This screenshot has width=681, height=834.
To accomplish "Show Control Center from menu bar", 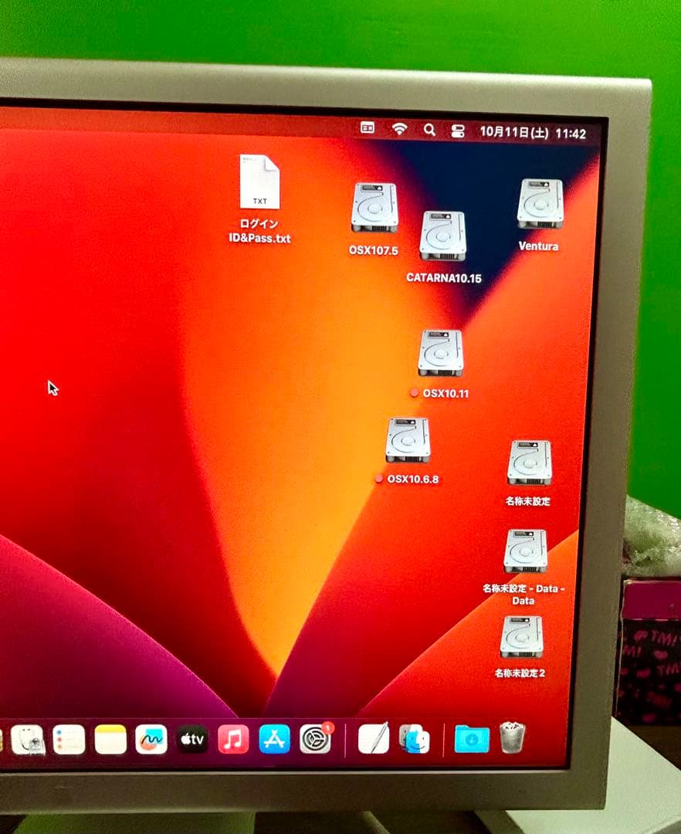I will (x=457, y=131).
